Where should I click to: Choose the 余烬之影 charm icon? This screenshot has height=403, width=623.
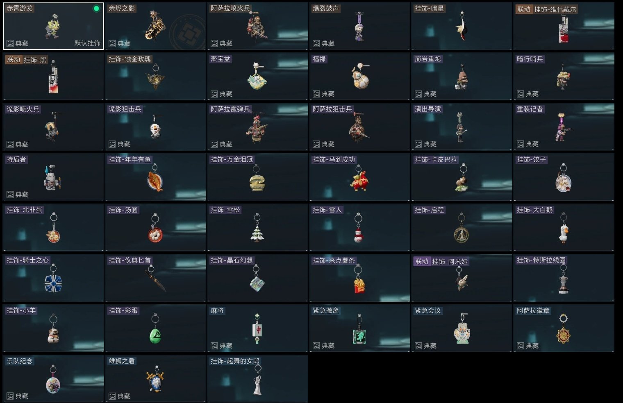coord(155,26)
